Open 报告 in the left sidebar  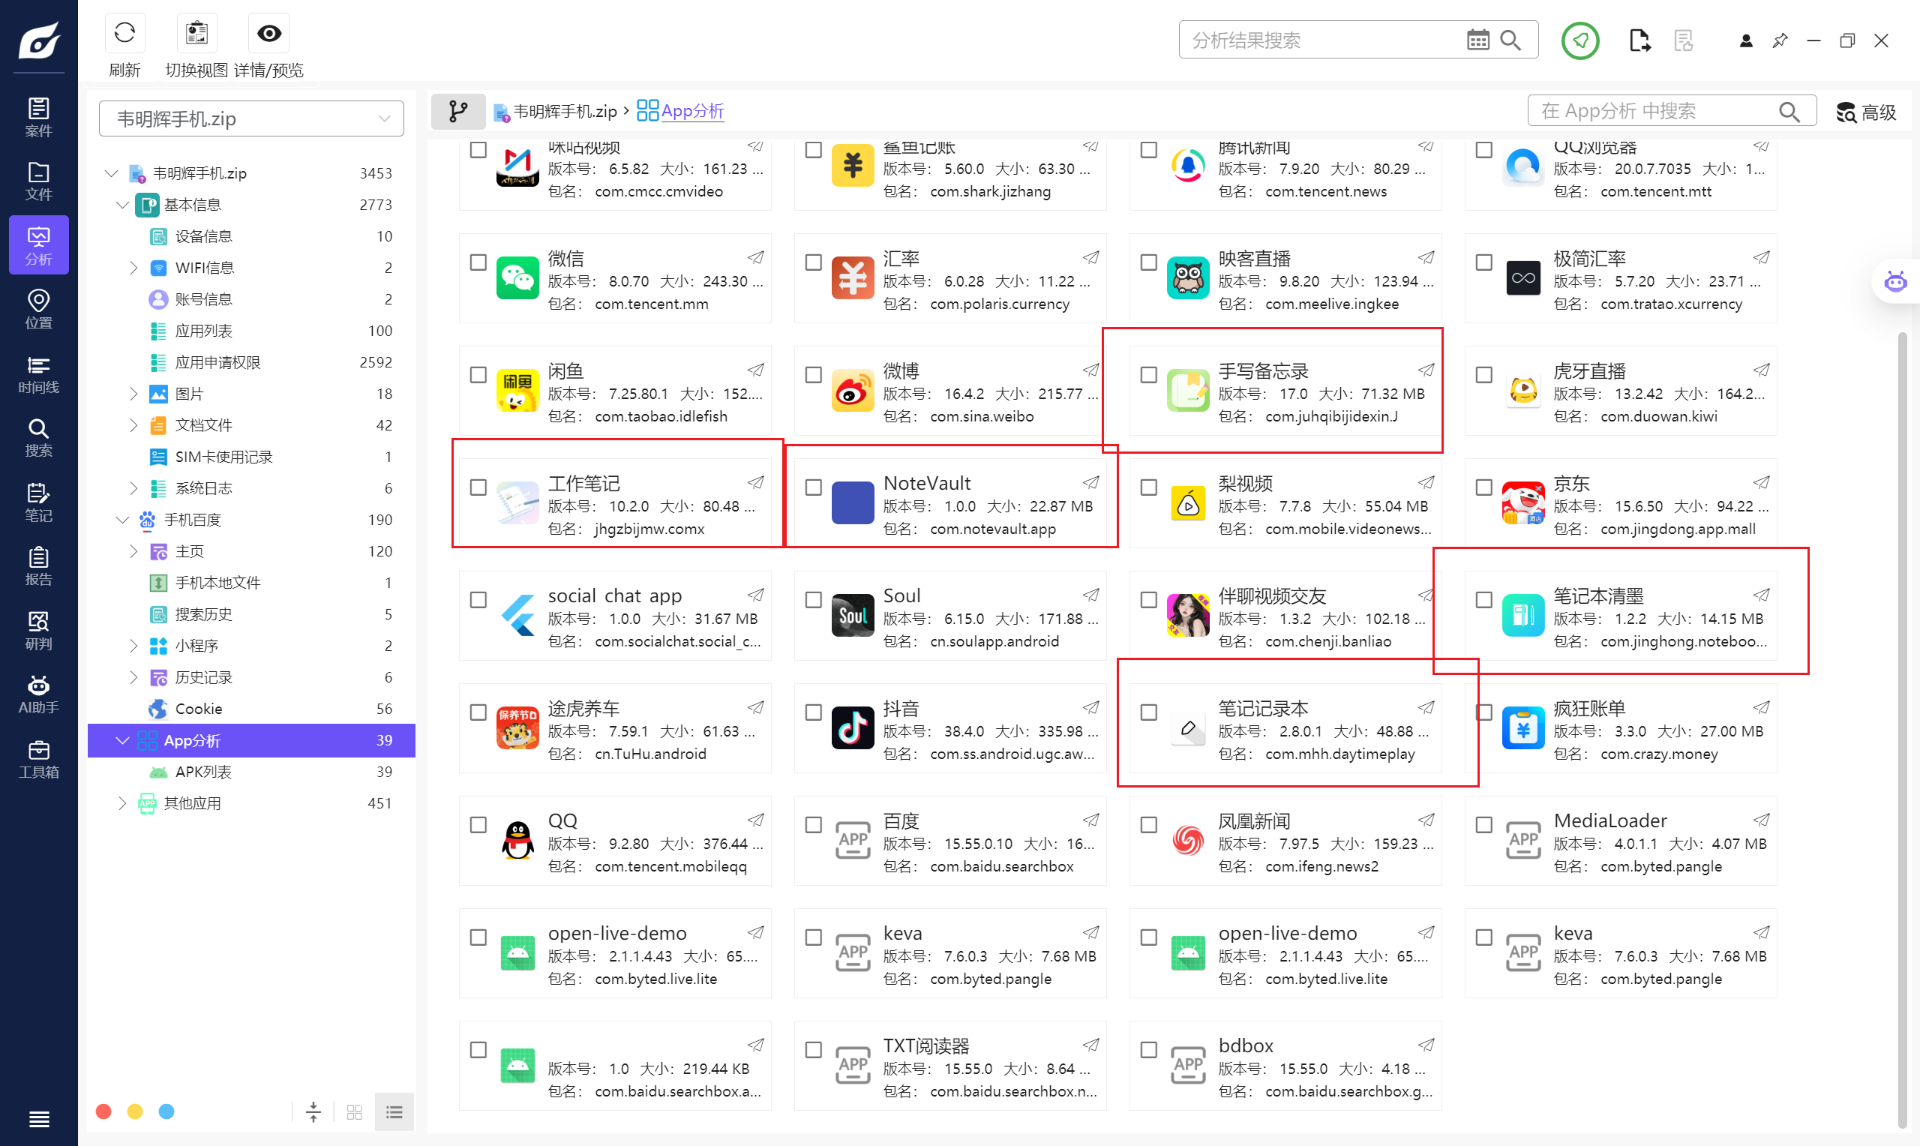(x=38, y=566)
